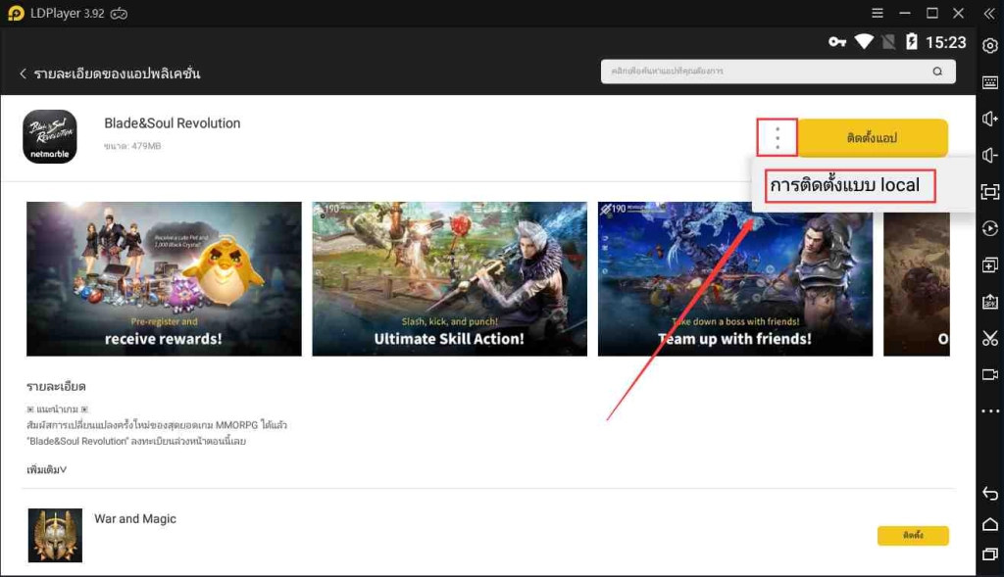Click gamepad icon in title bar

pyautogui.click(x=119, y=14)
